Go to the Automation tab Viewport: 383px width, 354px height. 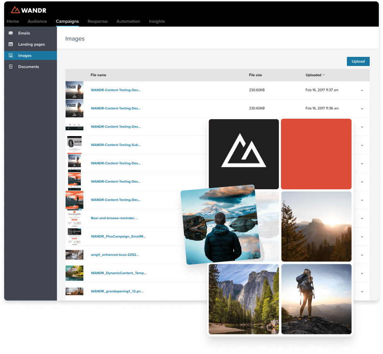click(x=128, y=21)
